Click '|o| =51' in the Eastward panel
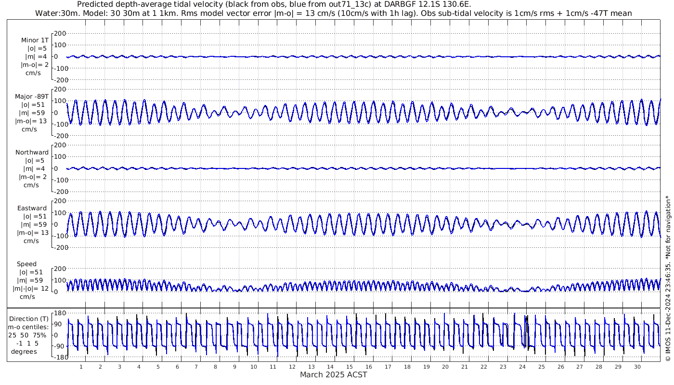 pyautogui.click(x=34, y=217)
